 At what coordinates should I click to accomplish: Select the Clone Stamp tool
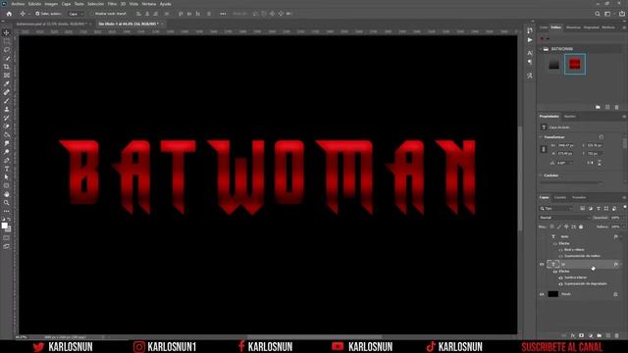pos(7,109)
